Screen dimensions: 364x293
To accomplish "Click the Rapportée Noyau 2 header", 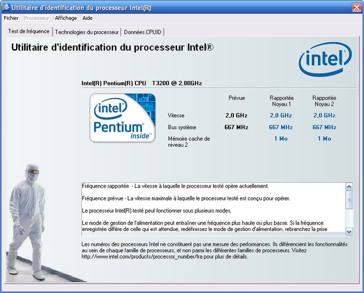I will click(324, 101).
